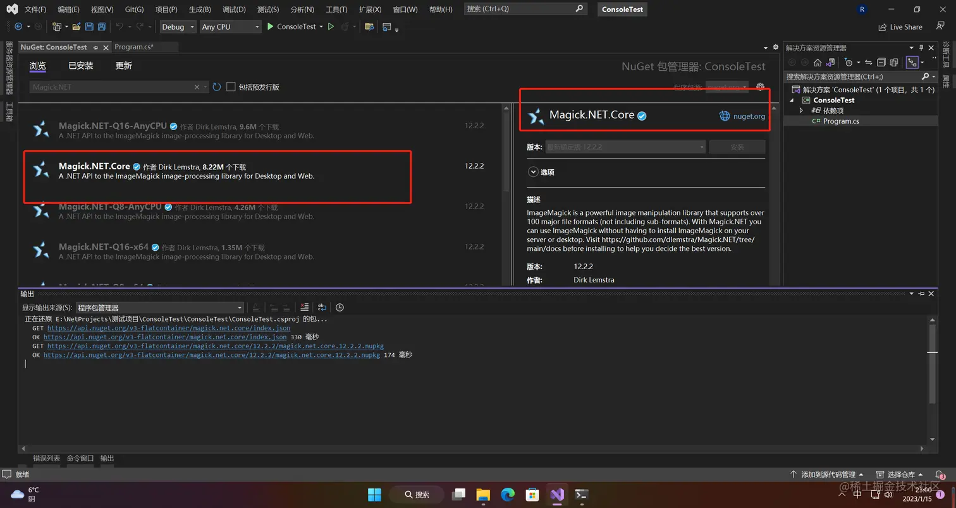This screenshot has height=508, width=956.
Task: Open the package version dropdown
Action: 625,147
